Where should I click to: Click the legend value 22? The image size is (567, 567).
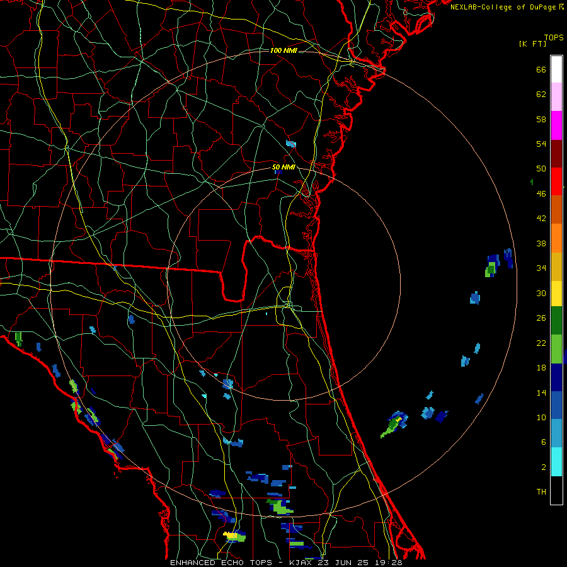[x=541, y=343]
